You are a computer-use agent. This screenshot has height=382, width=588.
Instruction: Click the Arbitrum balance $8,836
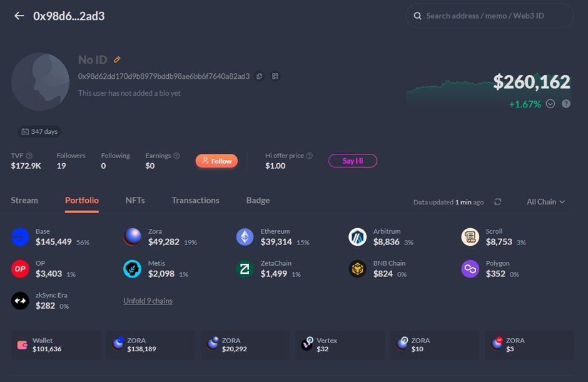point(386,242)
